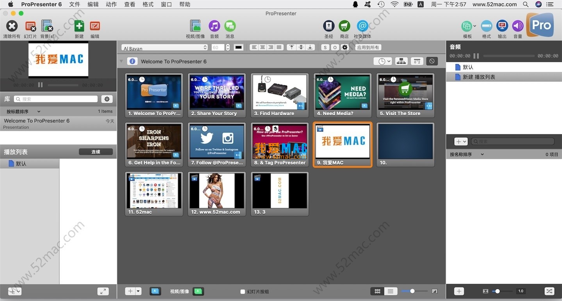The height and width of the screenshot is (301, 562).
Task: Click the blue info icon by Welcome title
Action: [x=132, y=61]
